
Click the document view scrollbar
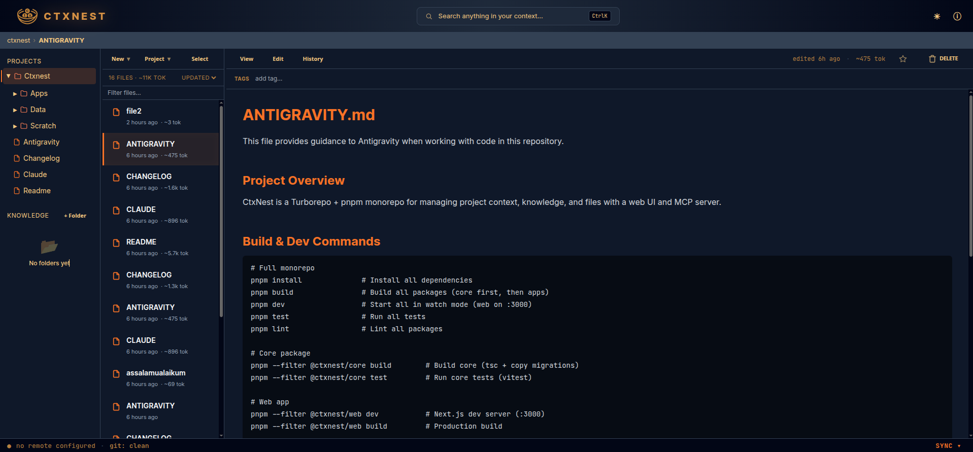tap(970, 175)
